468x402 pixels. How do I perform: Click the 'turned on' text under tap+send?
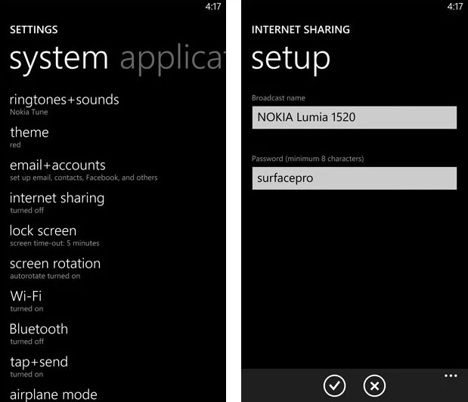[26, 375]
